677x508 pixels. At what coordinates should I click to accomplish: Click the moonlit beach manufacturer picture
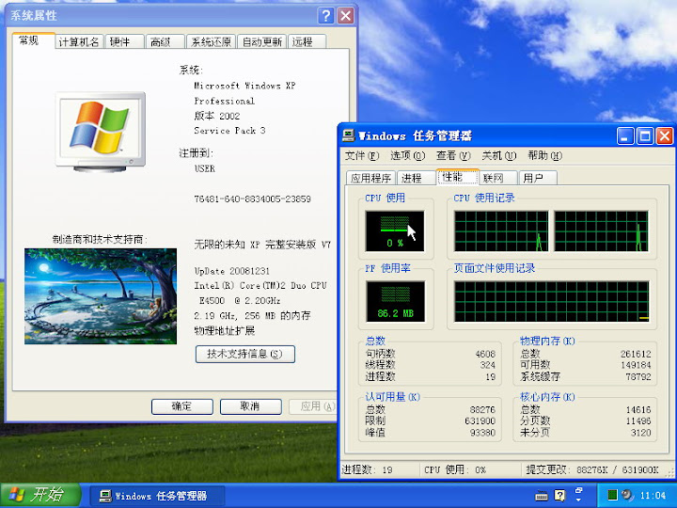point(101,296)
